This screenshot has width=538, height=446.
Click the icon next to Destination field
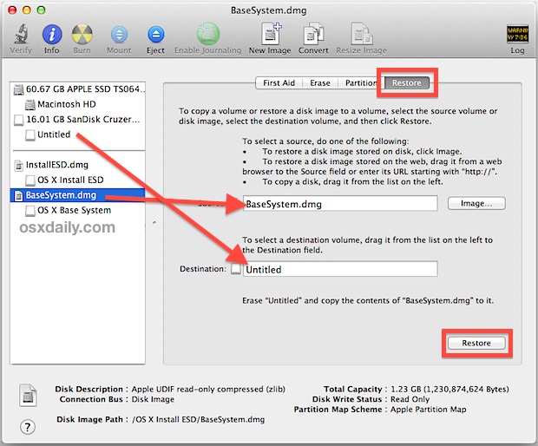[236, 269]
